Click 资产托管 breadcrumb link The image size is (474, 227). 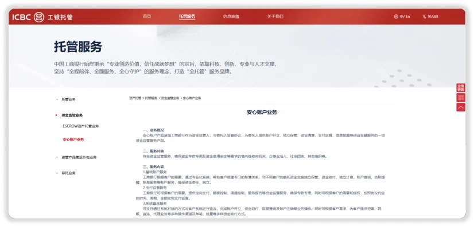[x=135, y=98]
